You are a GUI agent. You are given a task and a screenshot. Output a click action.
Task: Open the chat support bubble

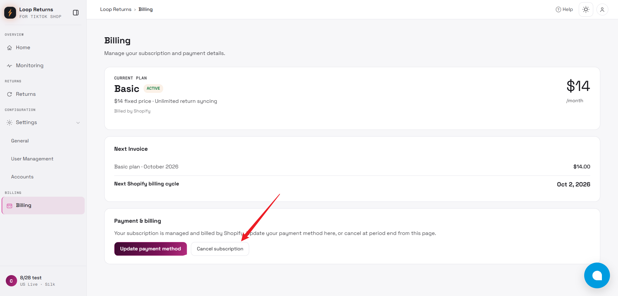pos(597,275)
